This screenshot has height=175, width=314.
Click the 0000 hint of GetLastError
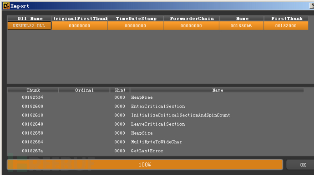click(120, 151)
